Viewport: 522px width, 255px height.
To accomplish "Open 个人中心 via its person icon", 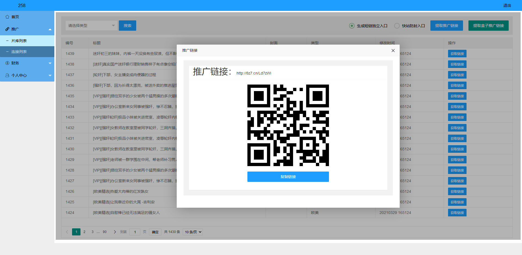I will 7,75.
